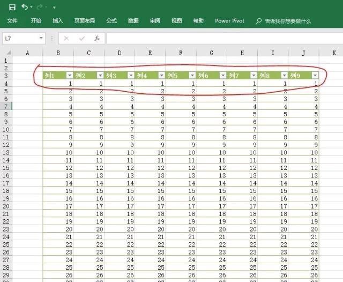Open the 列5 filter dropdown
The width and height of the screenshot is (343, 282).
pos(192,76)
